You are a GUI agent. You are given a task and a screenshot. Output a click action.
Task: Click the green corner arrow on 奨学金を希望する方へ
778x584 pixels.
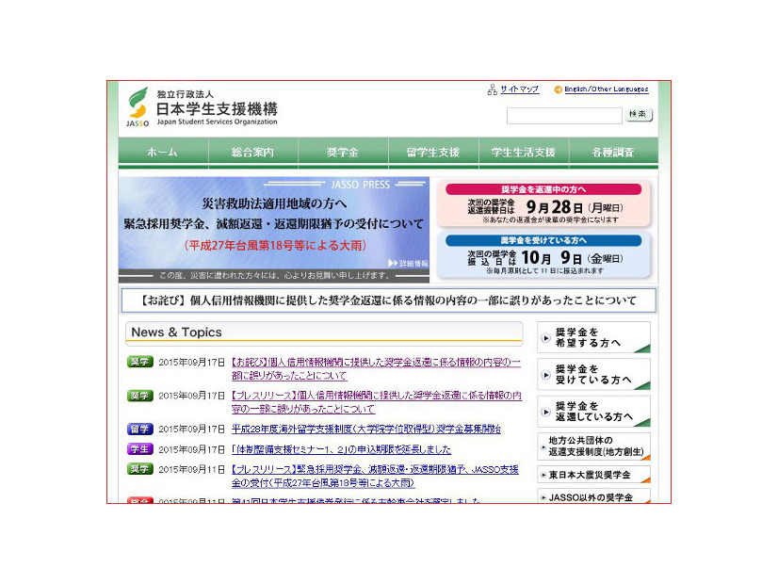[x=643, y=350]
